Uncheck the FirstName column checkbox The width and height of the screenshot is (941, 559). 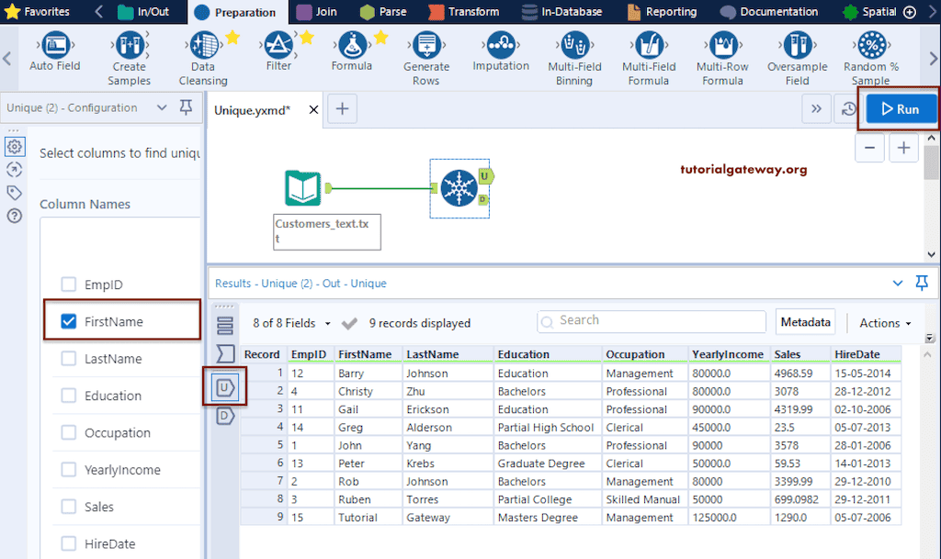(x=68, y=321)
